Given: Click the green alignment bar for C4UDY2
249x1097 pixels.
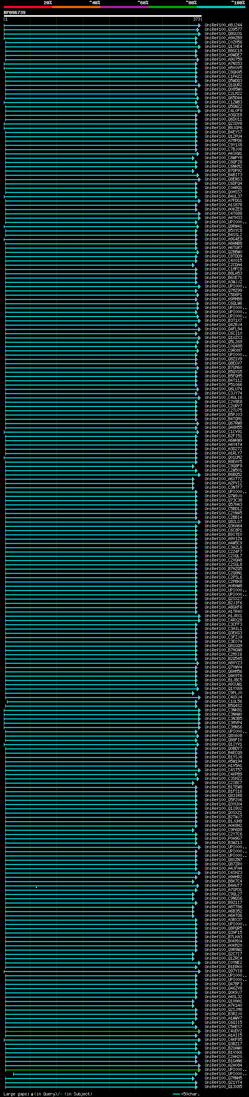Looking at the screenshot, I should point(103,1031).
